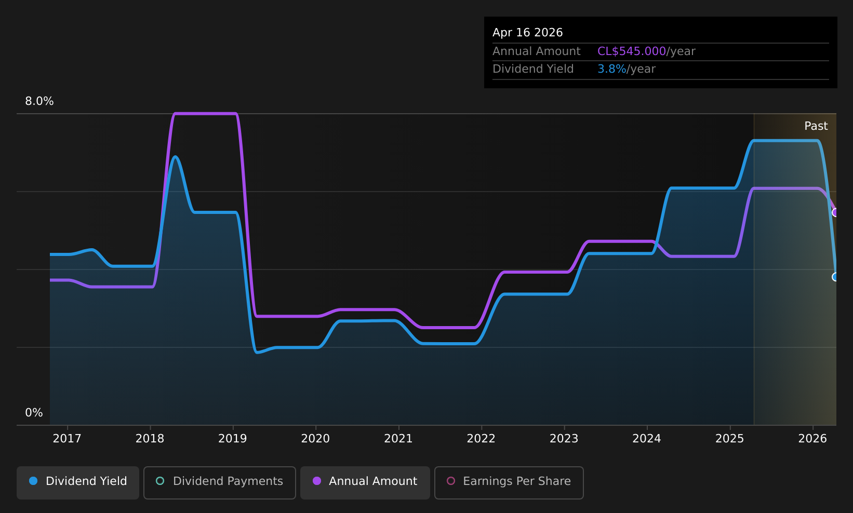Click the CL$545.000/year annual amount value
Image resolution: width=853 pixels, height=513 pixels.
(x=646, y=51)
